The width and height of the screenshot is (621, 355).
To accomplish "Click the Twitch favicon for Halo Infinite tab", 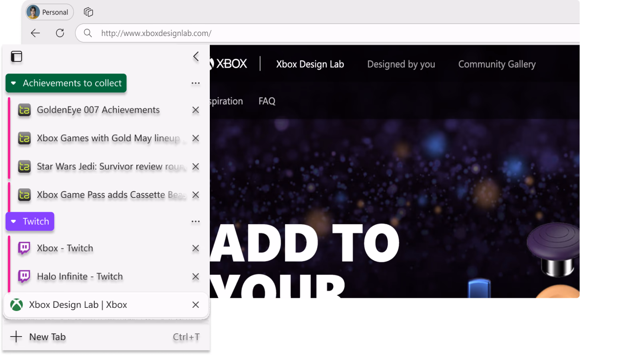I will [24, 277].
